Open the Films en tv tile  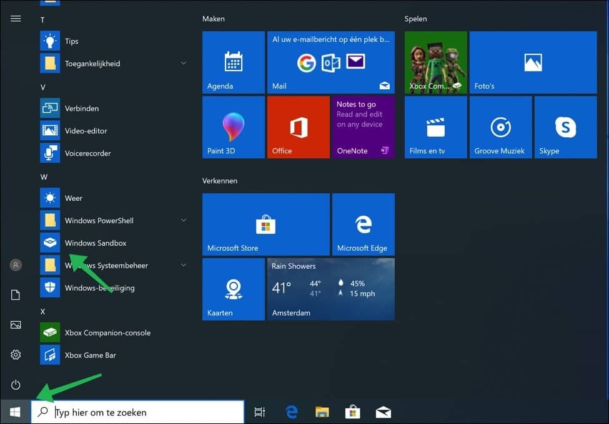(x=436, y=127)
